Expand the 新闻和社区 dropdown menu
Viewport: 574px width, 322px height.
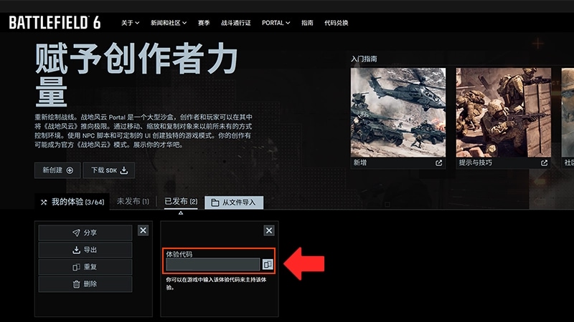[x=169, y=23]
